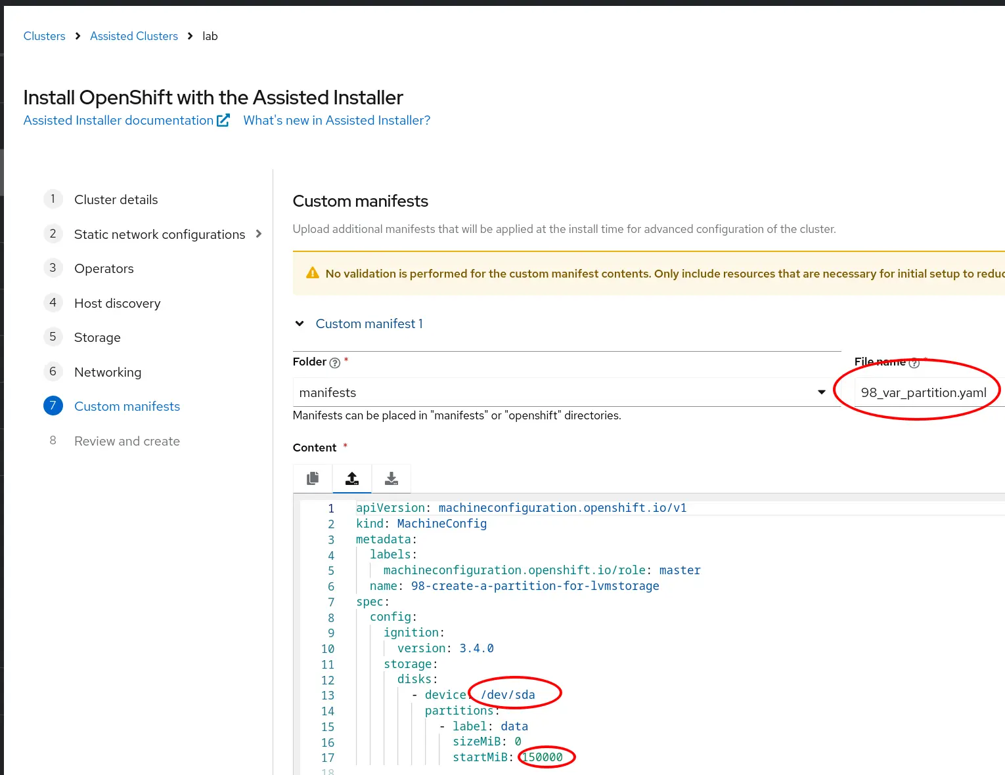Click 'kind: MachineConfig' line in editor
1005x775 pixels.
[x=422, y=524]
